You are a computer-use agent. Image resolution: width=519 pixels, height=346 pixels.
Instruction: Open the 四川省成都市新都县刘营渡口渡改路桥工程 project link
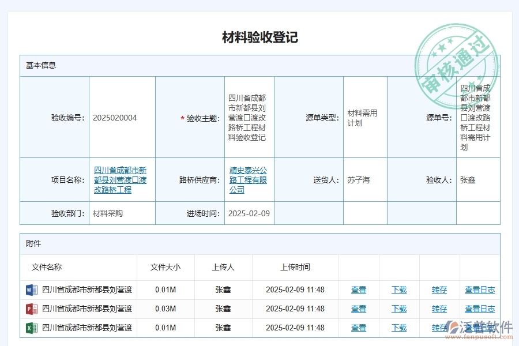click(121, 179)
